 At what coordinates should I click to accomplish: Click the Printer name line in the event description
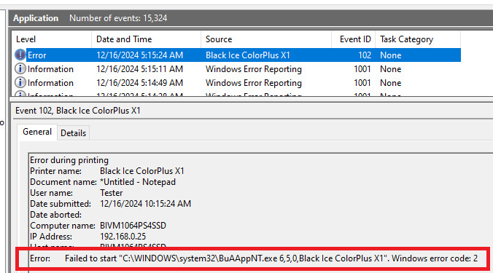pyautogui.click(x=107, y=171)
